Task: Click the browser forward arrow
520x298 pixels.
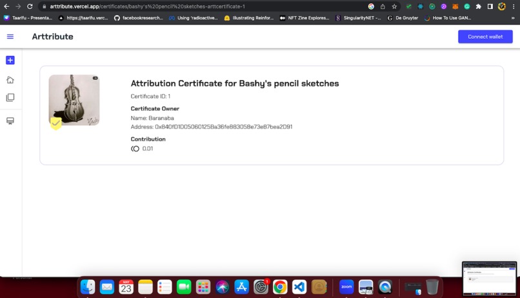Action: coord(18,6)
